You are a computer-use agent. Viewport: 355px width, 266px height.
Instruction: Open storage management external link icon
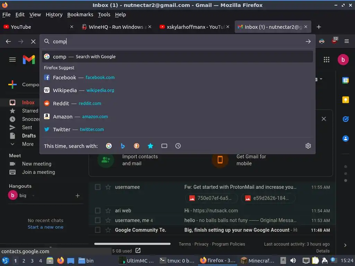tap(138, 250)
